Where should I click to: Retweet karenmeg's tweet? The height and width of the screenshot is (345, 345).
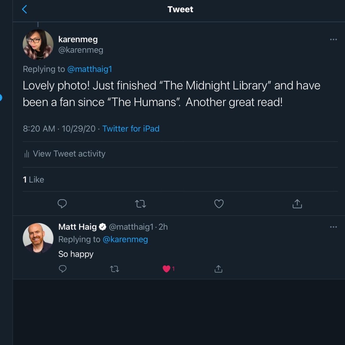tap(140, 204)
